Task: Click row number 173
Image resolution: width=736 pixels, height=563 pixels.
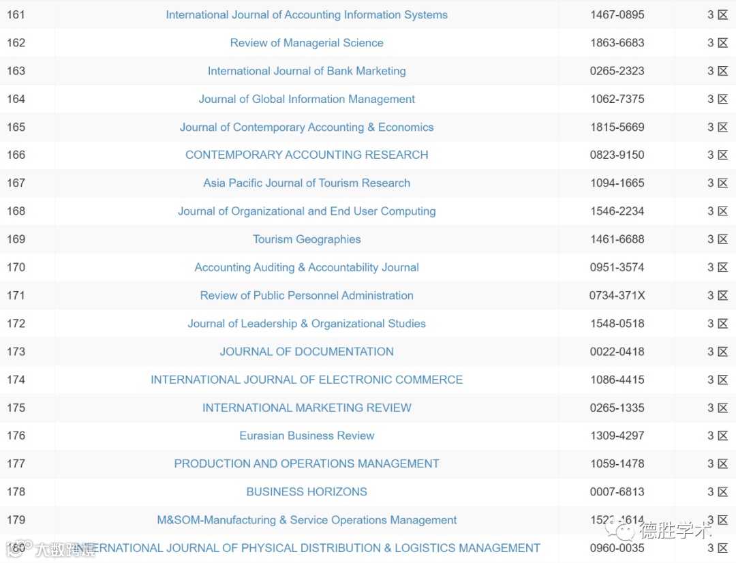Action: (16, 352)
